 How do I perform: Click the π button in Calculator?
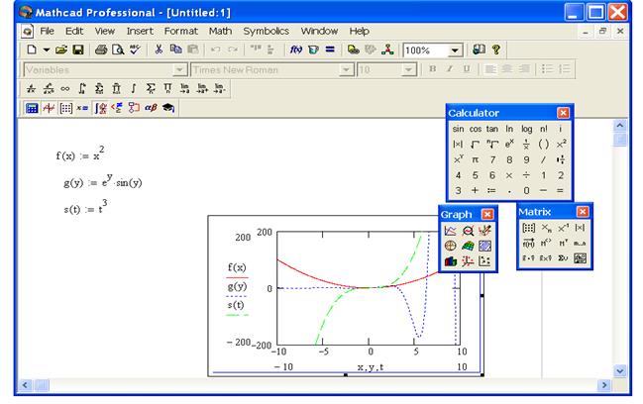point(476,159)
